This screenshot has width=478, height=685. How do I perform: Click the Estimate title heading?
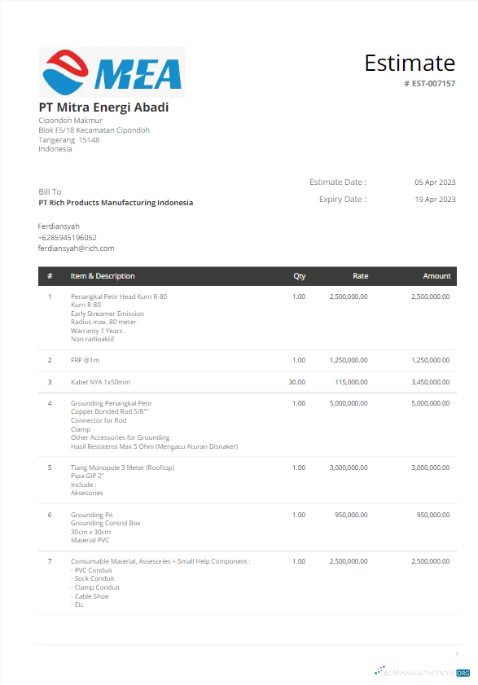pyautogui.click(x=410, y=63)
